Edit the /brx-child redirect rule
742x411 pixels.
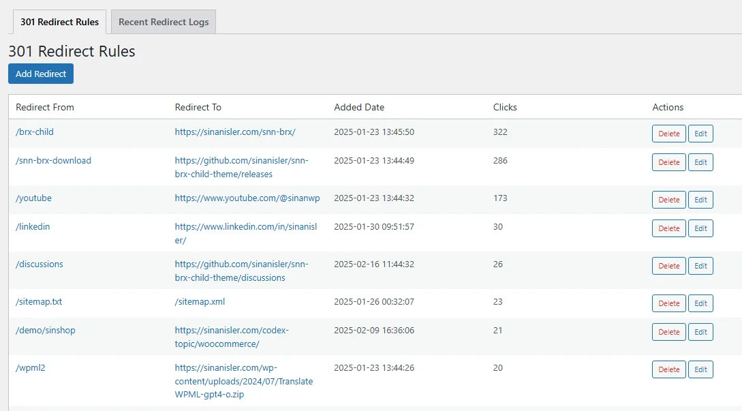(x=700, y=134)
